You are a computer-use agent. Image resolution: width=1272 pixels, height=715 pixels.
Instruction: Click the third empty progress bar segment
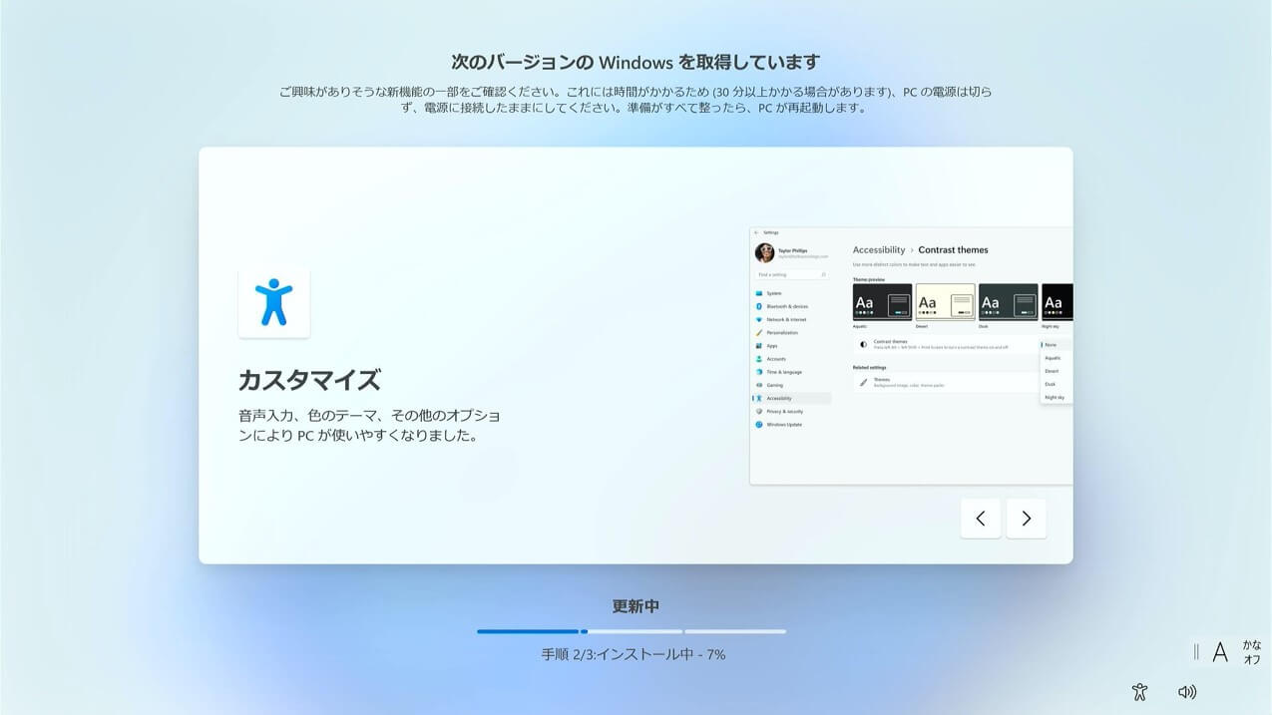(x=735, y=631)
